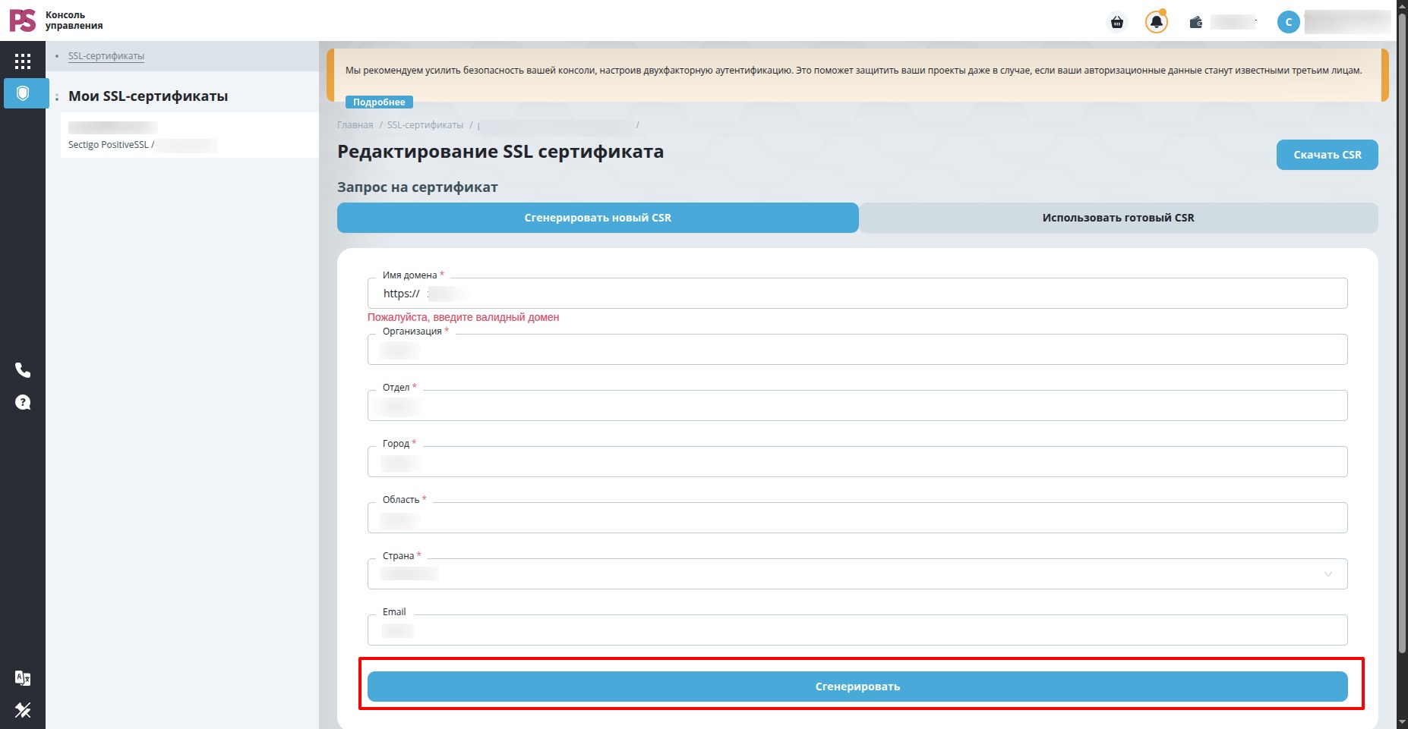Click the page vertical scrollbar
Screen dimensions: 1408x729
1402,334
